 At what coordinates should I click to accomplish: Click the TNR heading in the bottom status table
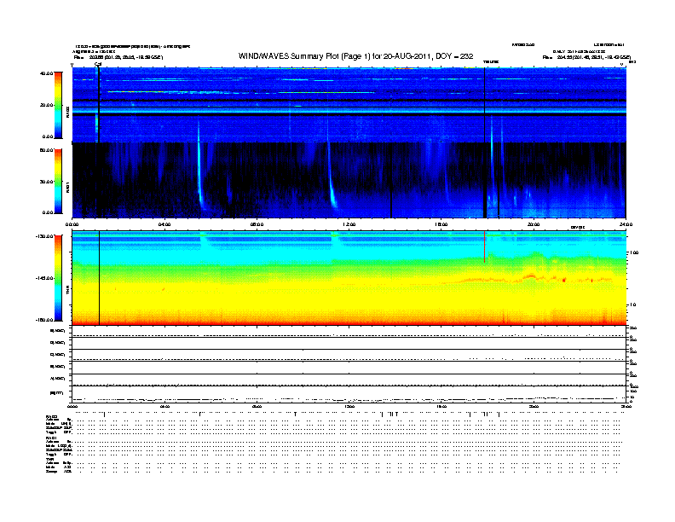point(49,459)
